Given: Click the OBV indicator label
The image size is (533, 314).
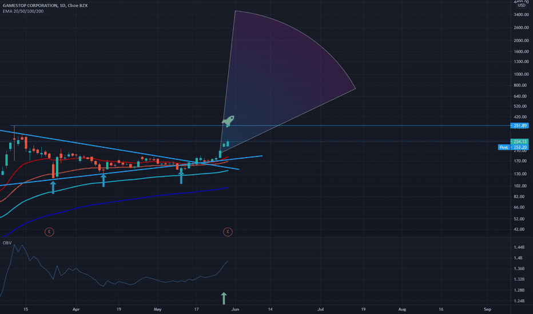Looking at the screenshot, I should pyautogui.click(x=7, y=243).
